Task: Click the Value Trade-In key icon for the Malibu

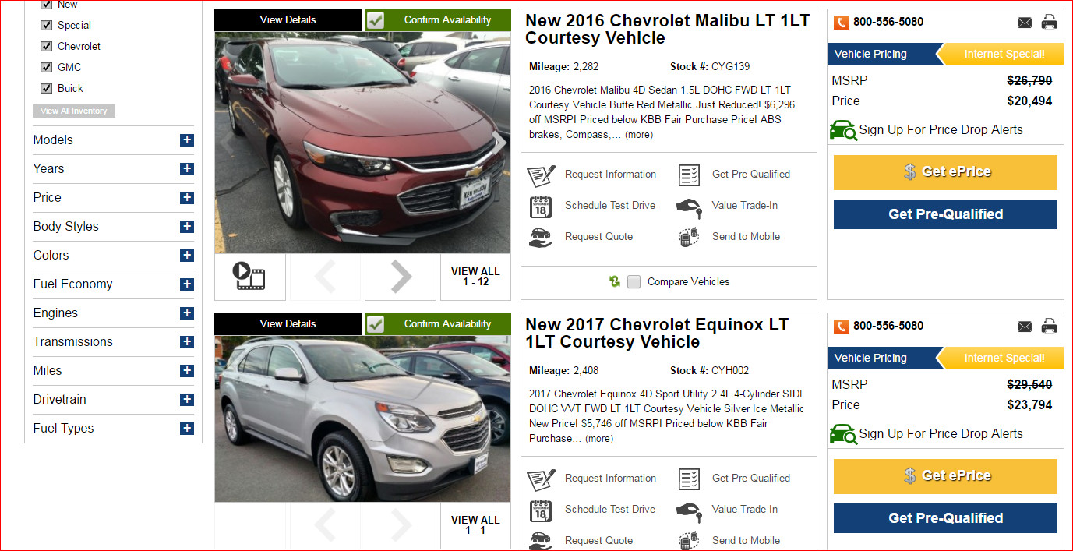Action: coord(688,207)
